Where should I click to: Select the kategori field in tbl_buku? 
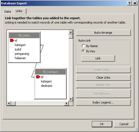[x=20, y=45]
